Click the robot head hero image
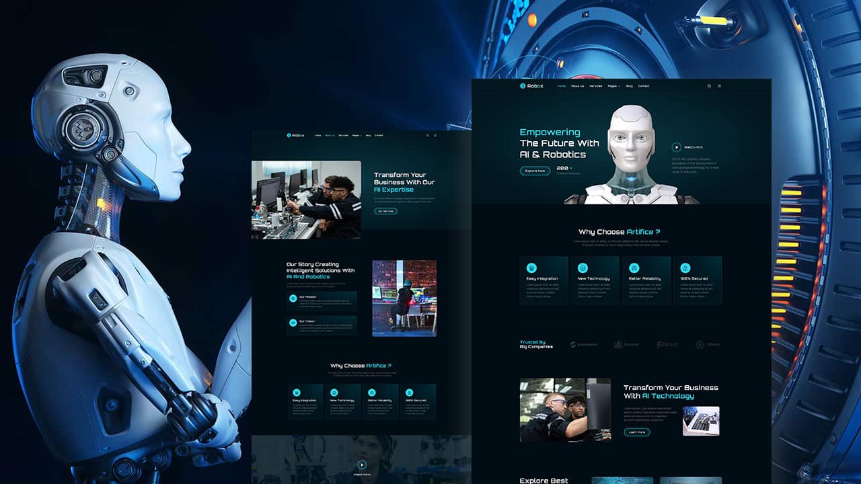Image resolution: width=861 pixels, height=484 pixels. 631,155
